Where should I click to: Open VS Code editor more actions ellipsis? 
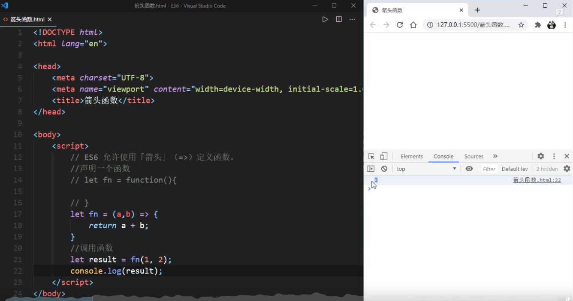[x=352, y=19]
